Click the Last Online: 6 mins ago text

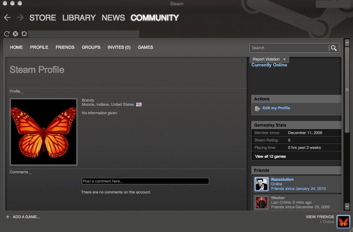291,203
